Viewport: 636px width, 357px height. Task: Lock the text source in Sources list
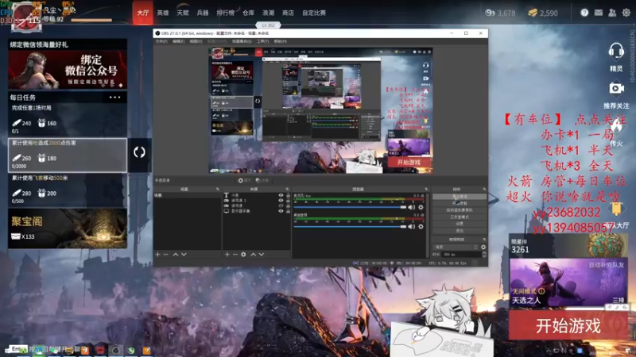click(x=288, y=195)
